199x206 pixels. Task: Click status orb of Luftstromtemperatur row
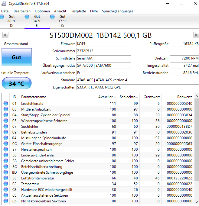[6, 178]
